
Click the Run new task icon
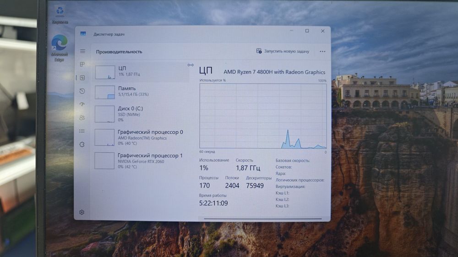[259, 51]
